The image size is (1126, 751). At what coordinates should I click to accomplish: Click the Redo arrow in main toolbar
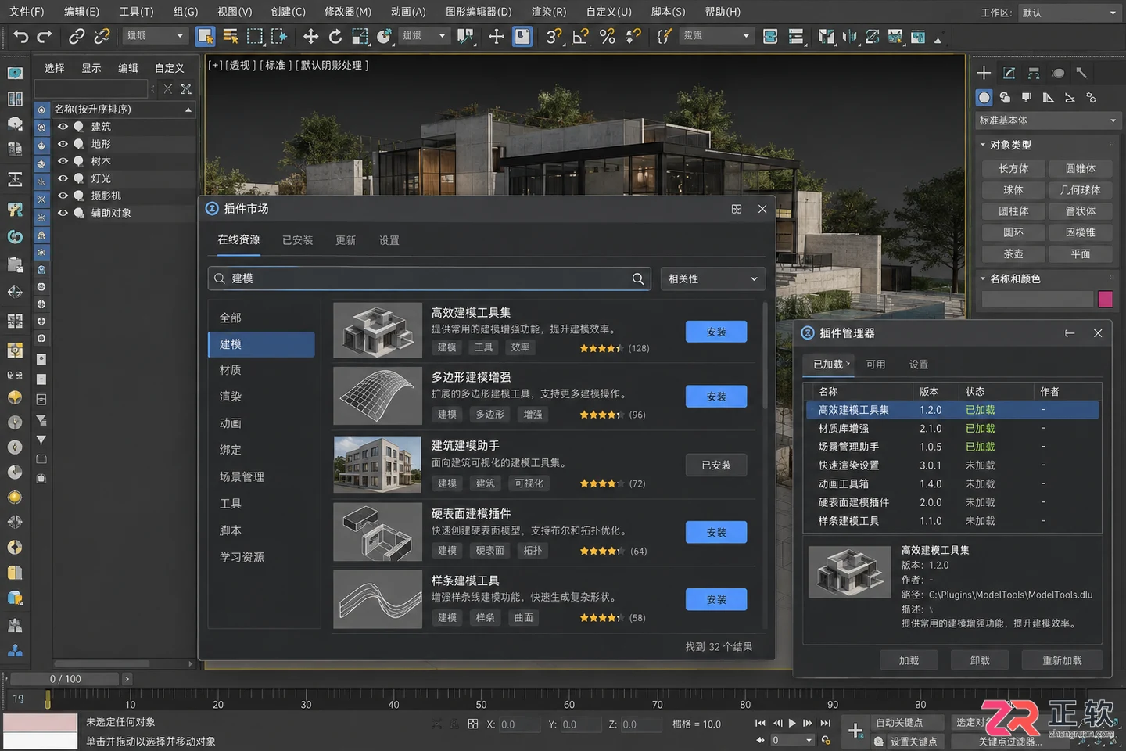pyautogui.click(x=45, y=36)
